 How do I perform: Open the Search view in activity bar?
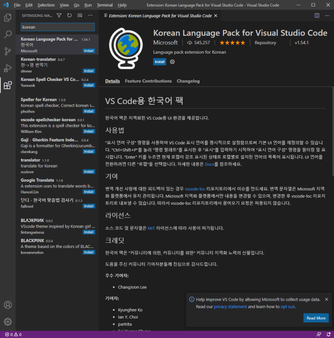[x=8, y=34]
